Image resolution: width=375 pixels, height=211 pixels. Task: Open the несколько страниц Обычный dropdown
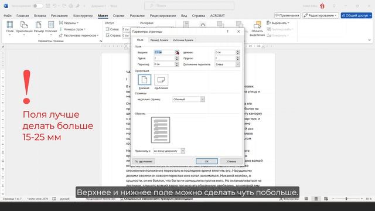tap(189, 99)
